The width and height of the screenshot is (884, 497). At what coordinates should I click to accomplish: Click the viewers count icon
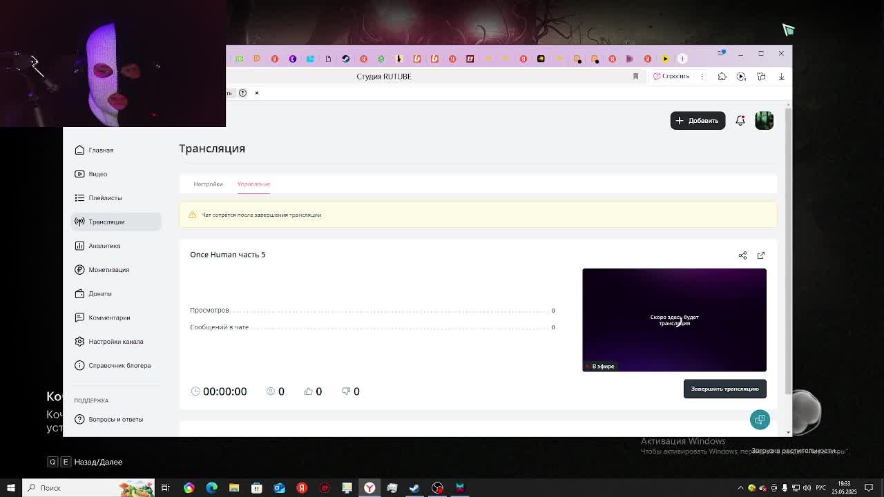271,391
